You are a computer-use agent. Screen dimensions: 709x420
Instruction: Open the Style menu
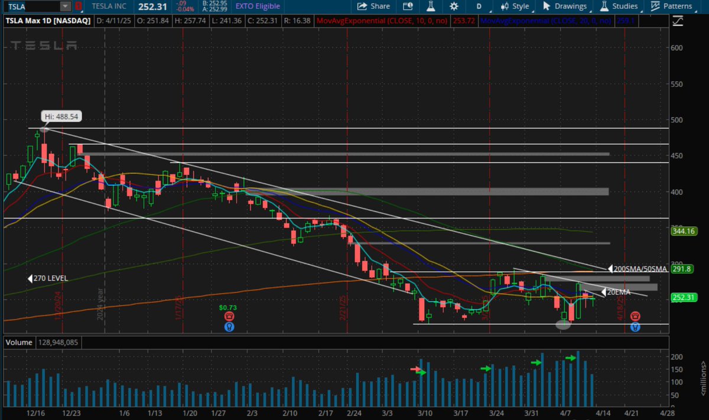tap(515, 6)
